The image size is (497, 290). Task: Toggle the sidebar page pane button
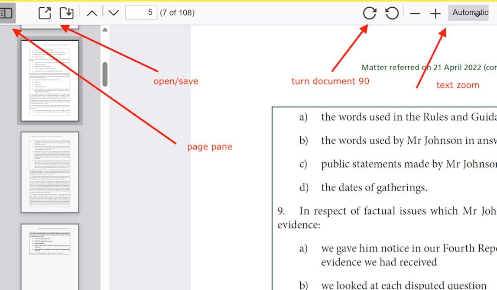tap(7, 13)
